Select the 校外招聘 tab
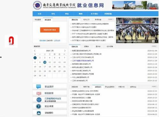This screenshot has height=117, width=159. [x=110, y=46]
